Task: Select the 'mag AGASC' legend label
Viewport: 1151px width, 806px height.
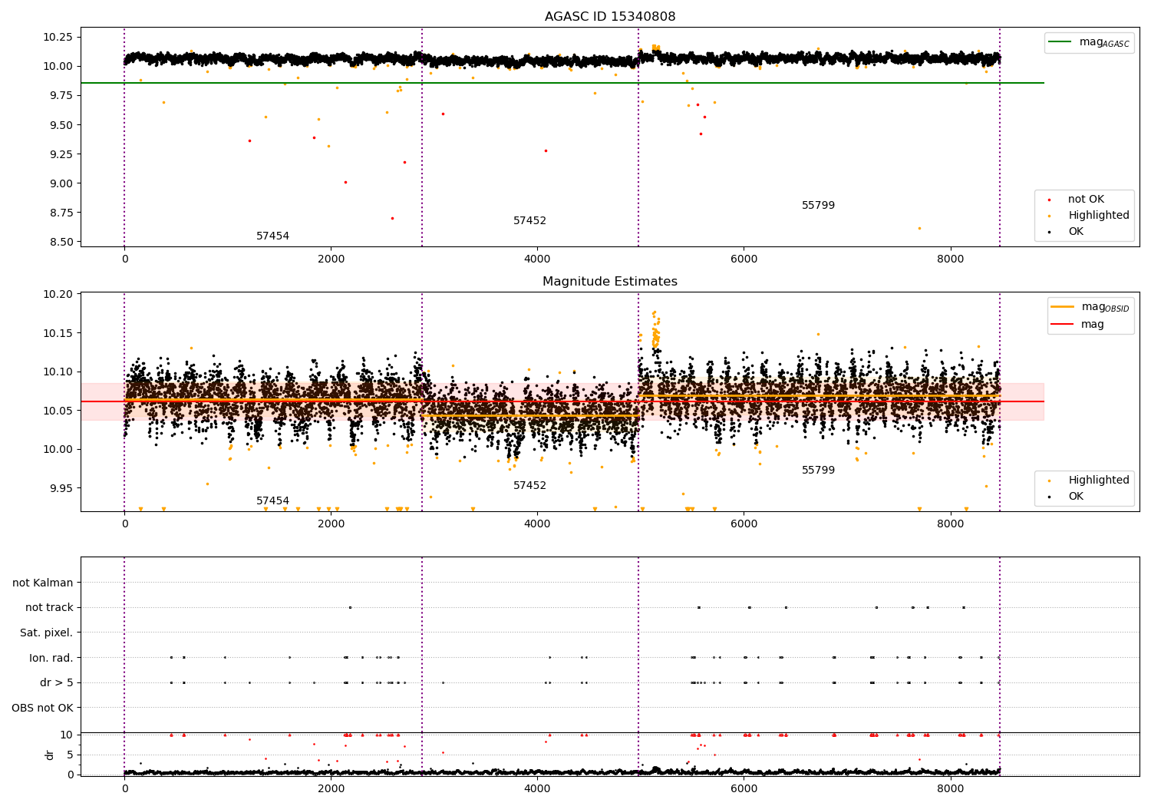Action: [x=1104, y=42]
